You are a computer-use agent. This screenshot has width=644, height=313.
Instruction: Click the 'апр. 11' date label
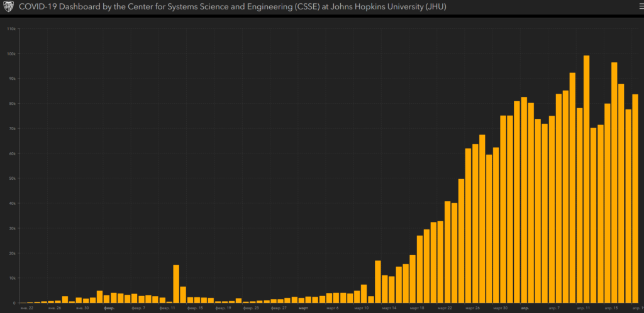coord(583,308)
